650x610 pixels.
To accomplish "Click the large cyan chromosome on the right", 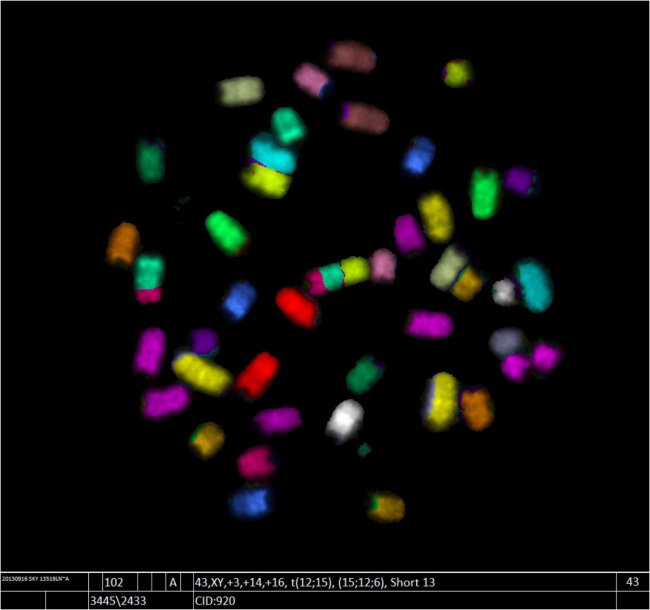I will point(535,284).
